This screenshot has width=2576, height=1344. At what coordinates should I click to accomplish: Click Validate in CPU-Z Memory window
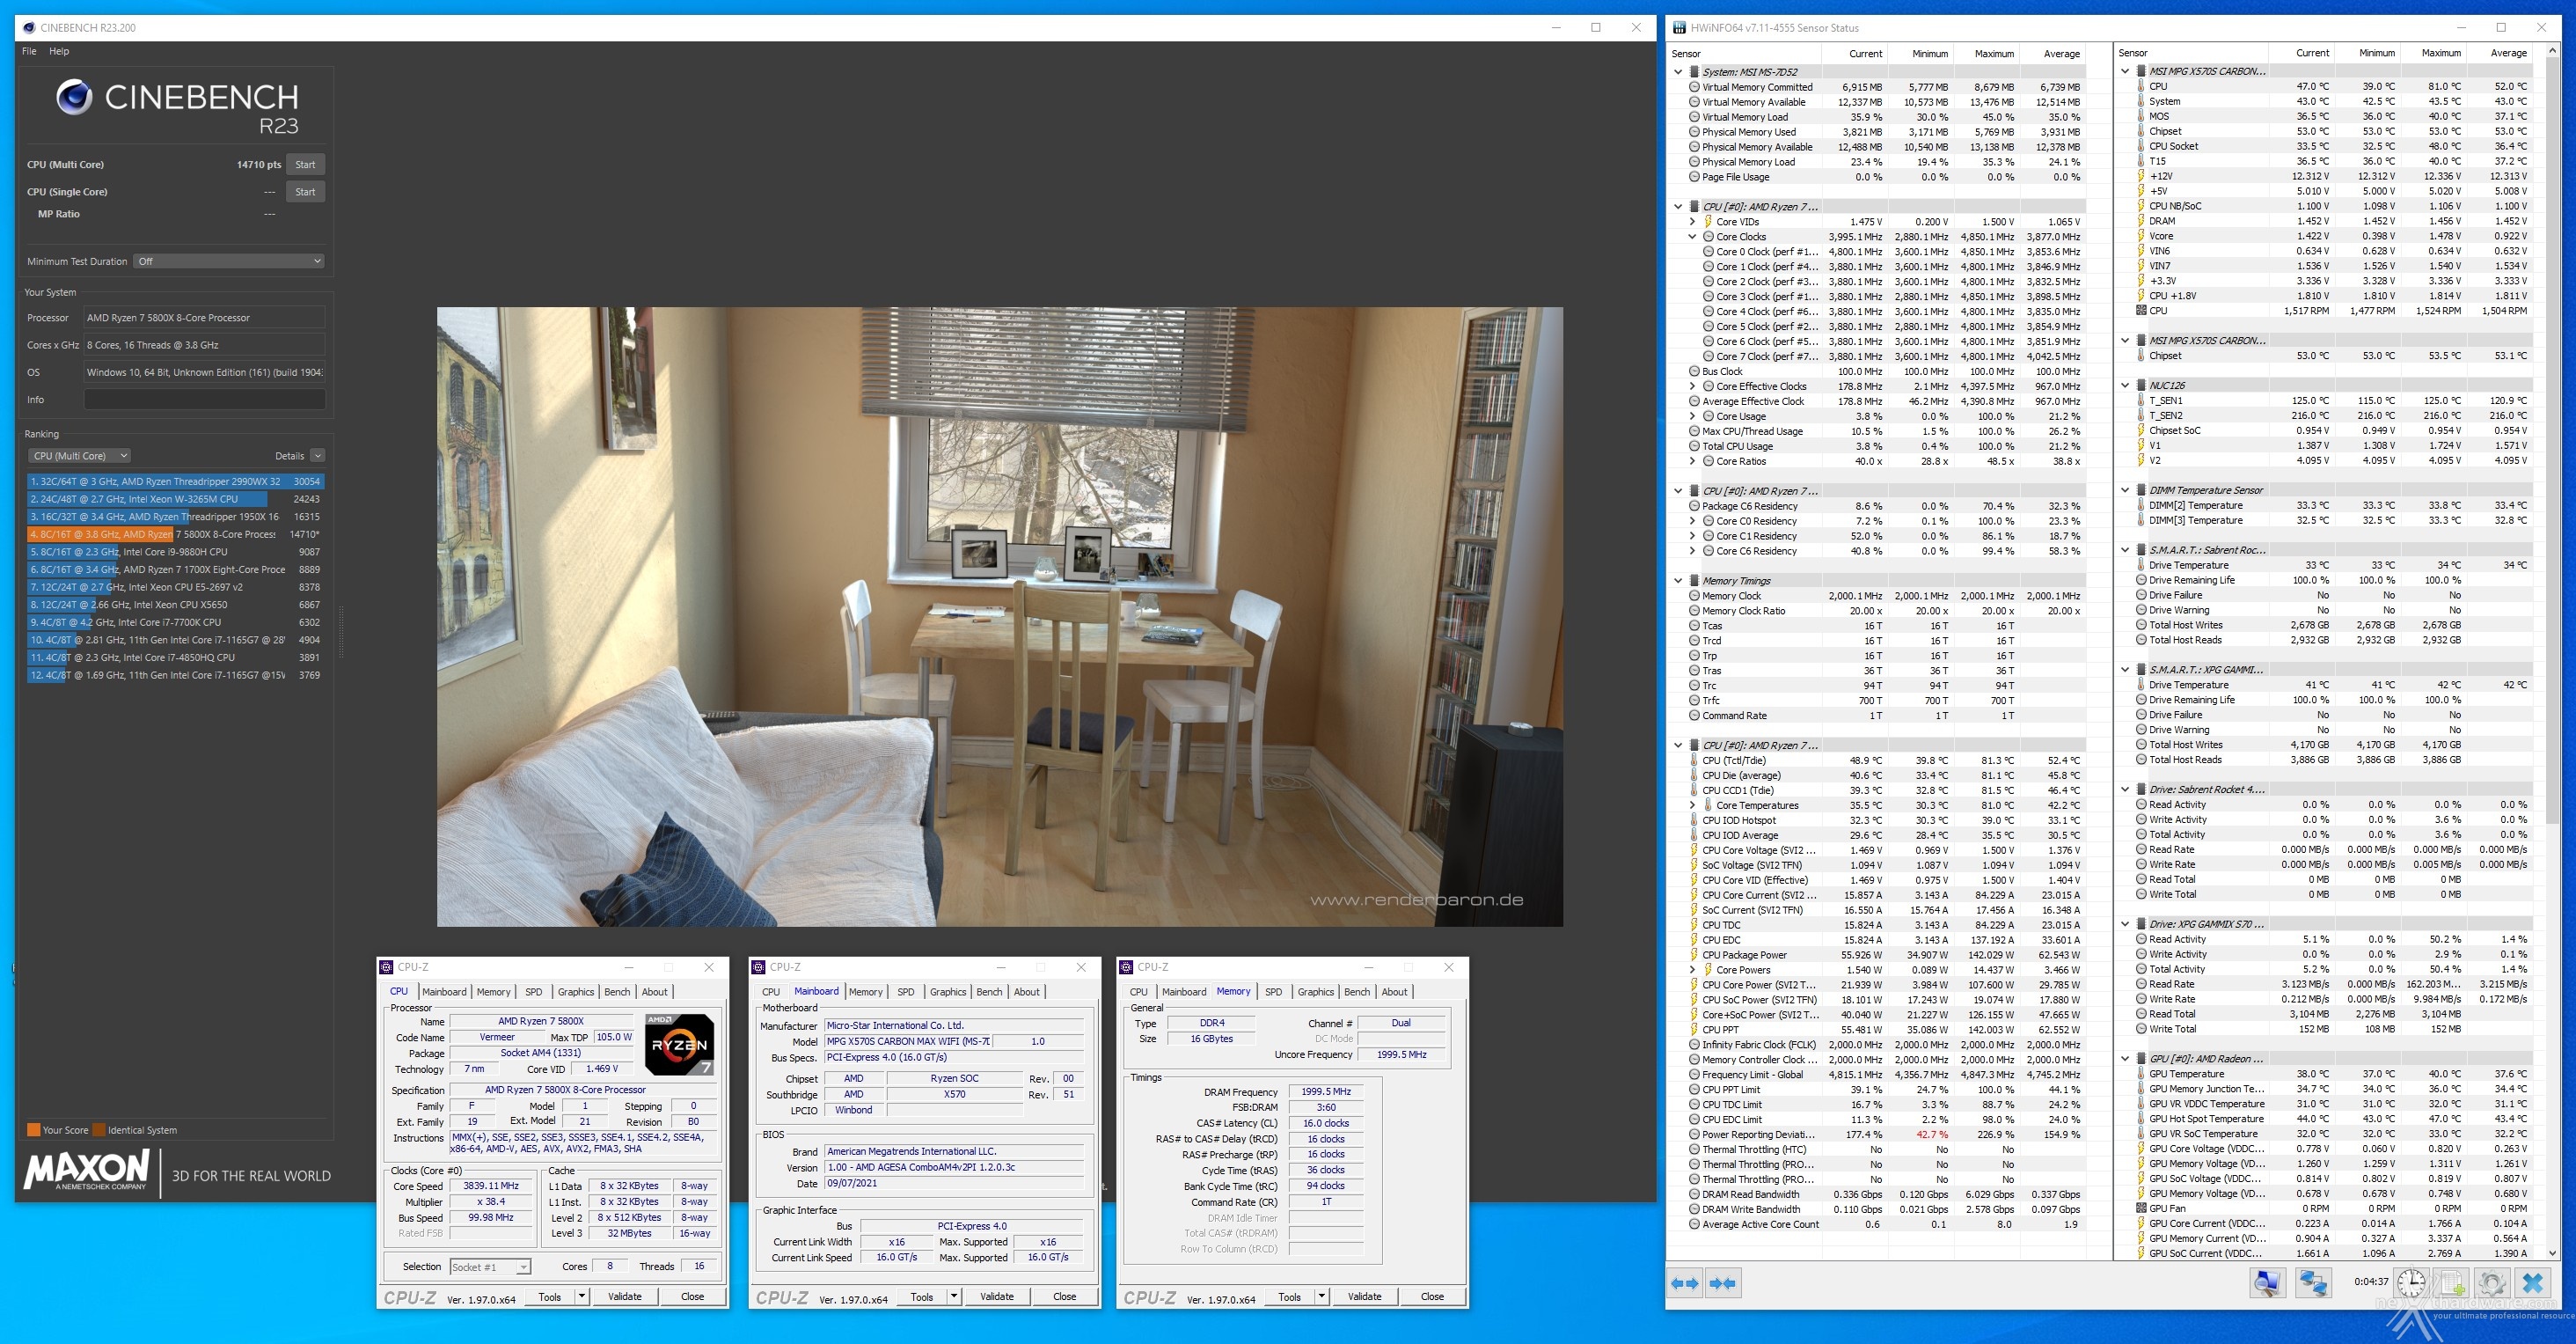click(1364, 1297)
